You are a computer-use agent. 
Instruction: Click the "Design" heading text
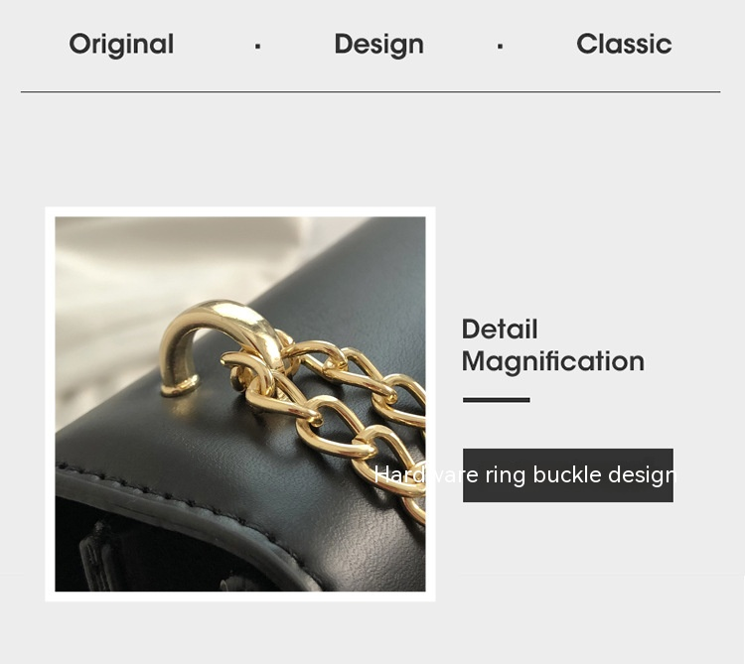(378, 45)
